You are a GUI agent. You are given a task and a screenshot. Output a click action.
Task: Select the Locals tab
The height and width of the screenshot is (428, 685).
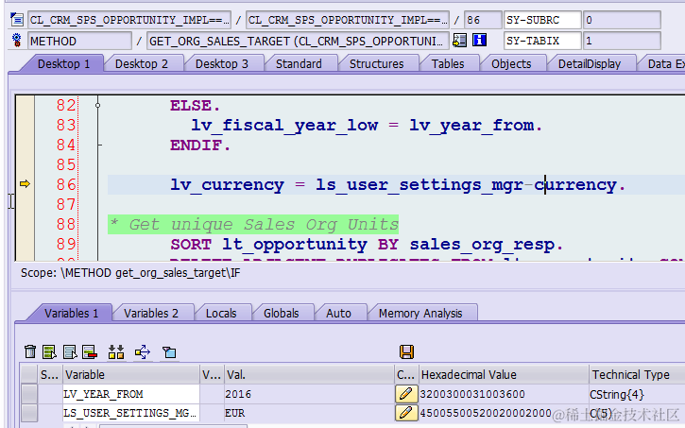click(221, 313)
